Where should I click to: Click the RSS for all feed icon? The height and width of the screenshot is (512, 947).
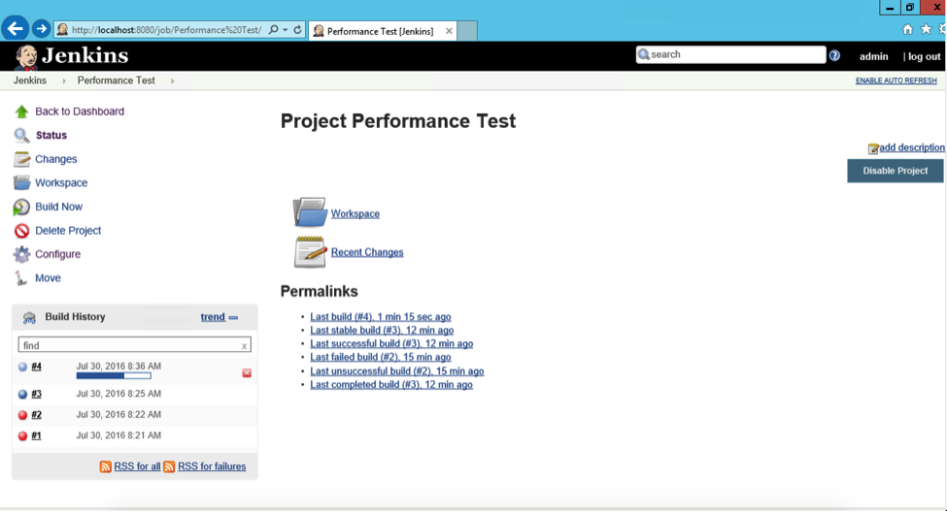(x=106, y=466)
